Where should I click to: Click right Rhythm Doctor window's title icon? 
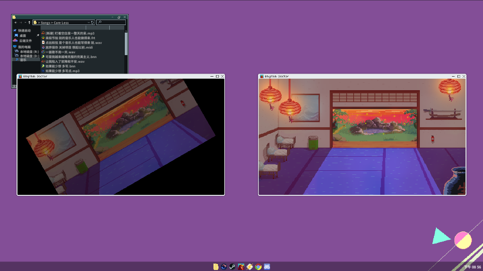tap(262, 76)
